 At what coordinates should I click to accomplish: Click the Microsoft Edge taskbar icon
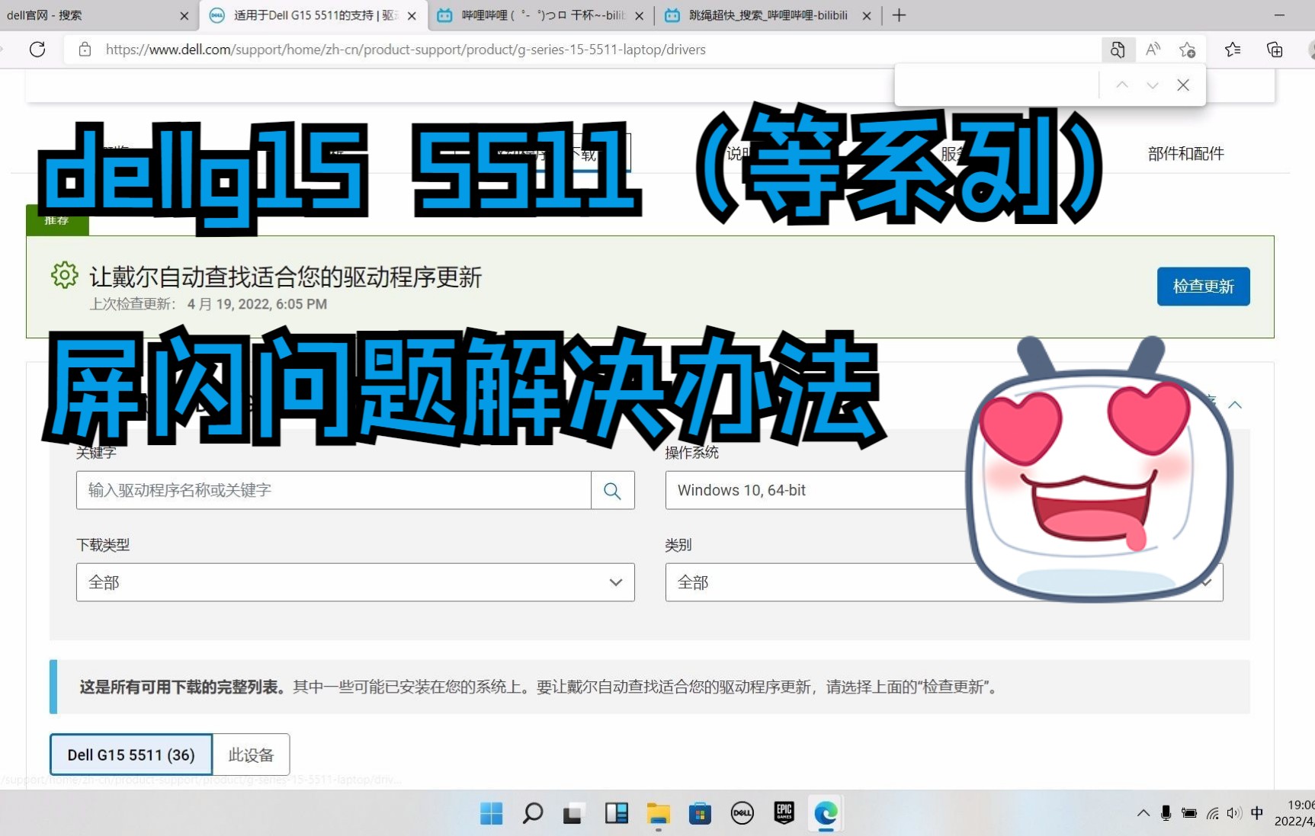[826, 813]
